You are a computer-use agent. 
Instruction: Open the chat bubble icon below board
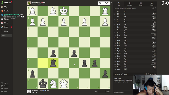[96, 92]
